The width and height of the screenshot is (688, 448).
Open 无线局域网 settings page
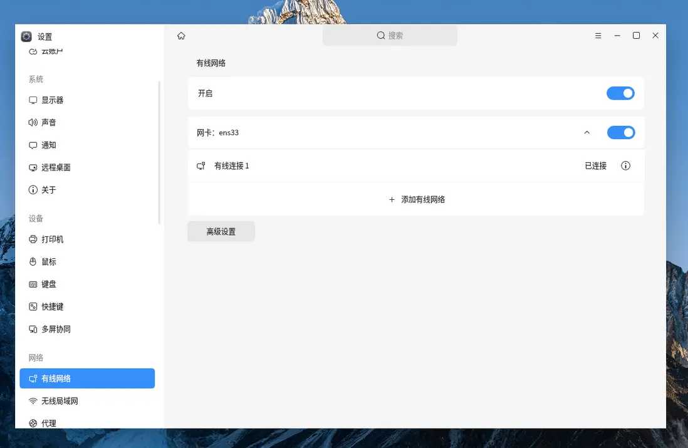click(87, 401)
